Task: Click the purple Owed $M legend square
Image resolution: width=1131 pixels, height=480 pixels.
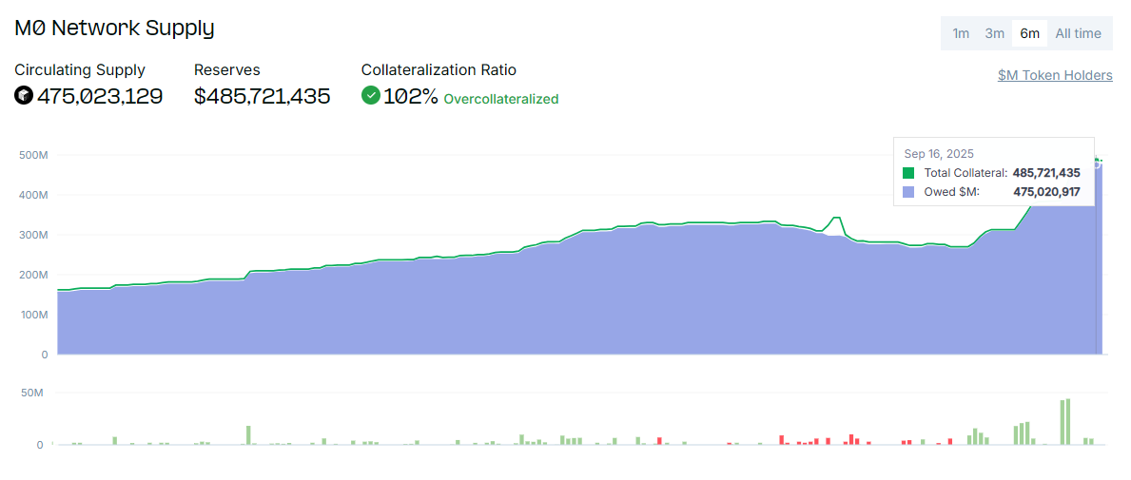Action: pos(908,192)
